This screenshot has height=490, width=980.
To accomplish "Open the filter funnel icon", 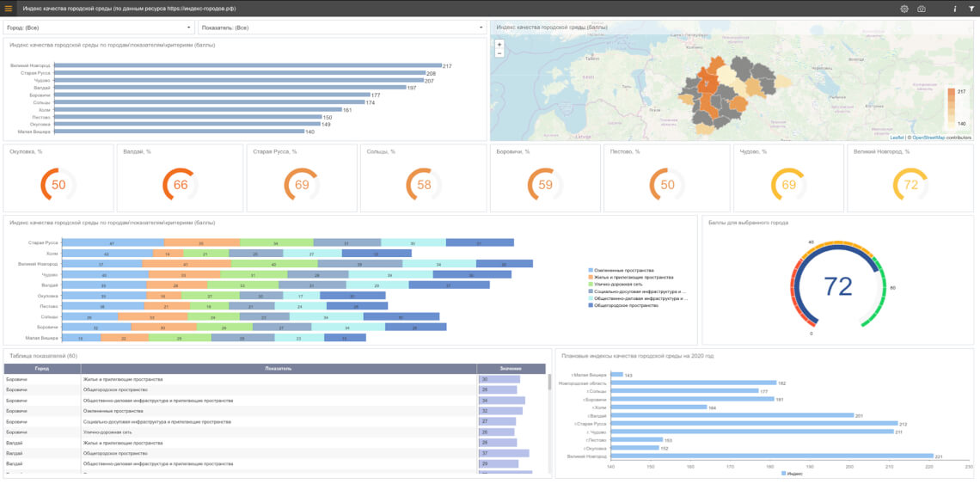I will tap(971, 9).
